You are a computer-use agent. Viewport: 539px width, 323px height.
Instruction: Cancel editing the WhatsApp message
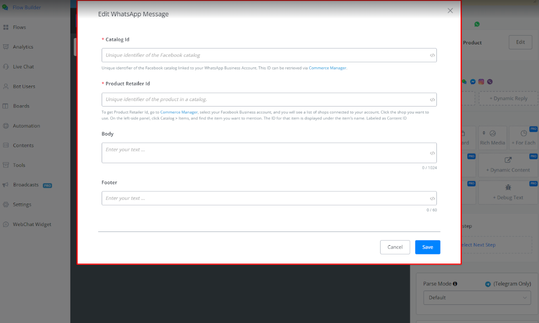coord(395,247)
